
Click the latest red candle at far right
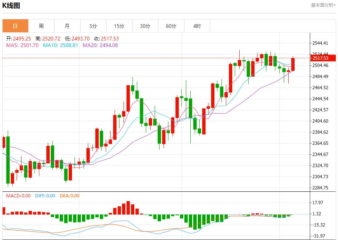point(293,64)
